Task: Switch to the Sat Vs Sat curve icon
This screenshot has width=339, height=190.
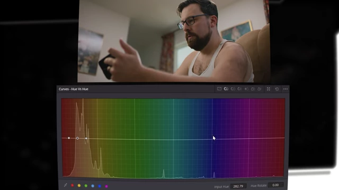Action: click(253, 89)
